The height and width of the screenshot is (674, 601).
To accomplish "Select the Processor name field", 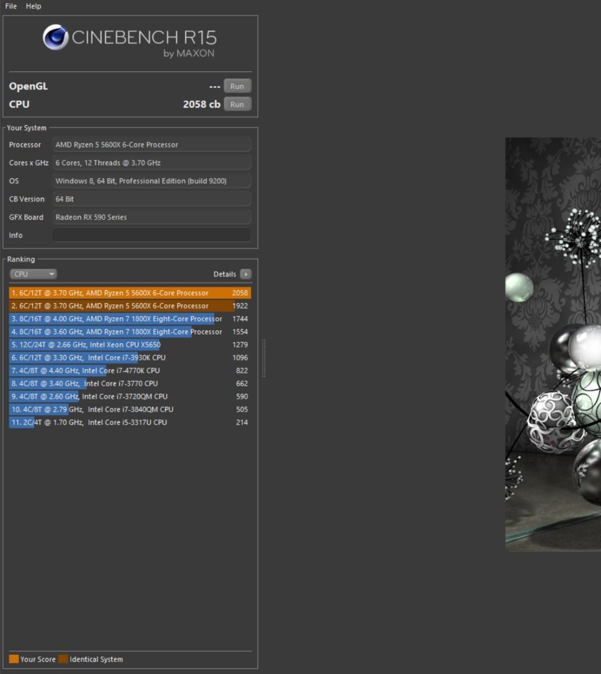I will 152,145.
